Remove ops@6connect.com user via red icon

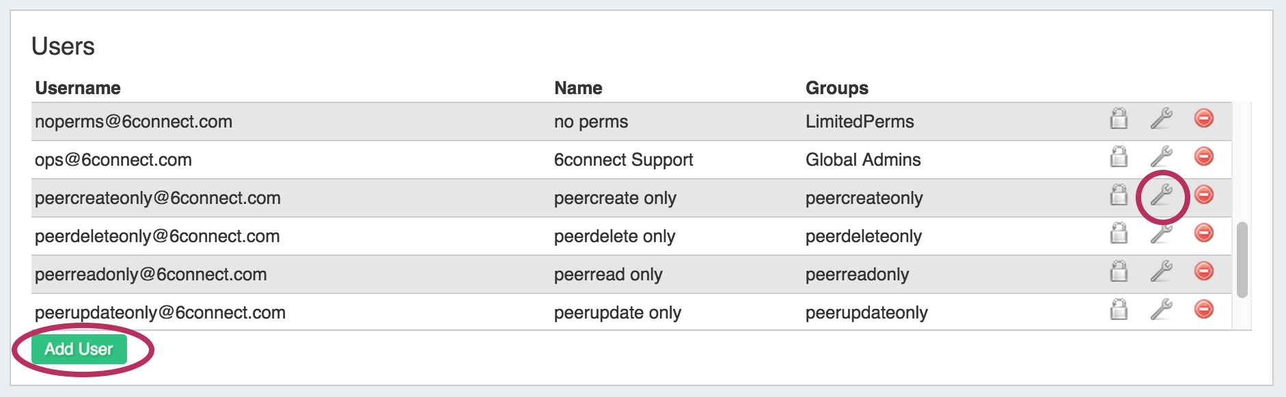click(x=1203, y=156)
